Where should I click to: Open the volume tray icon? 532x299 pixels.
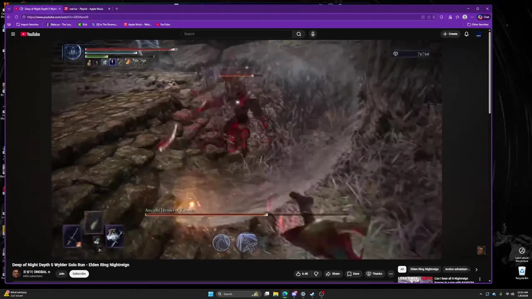513,294
